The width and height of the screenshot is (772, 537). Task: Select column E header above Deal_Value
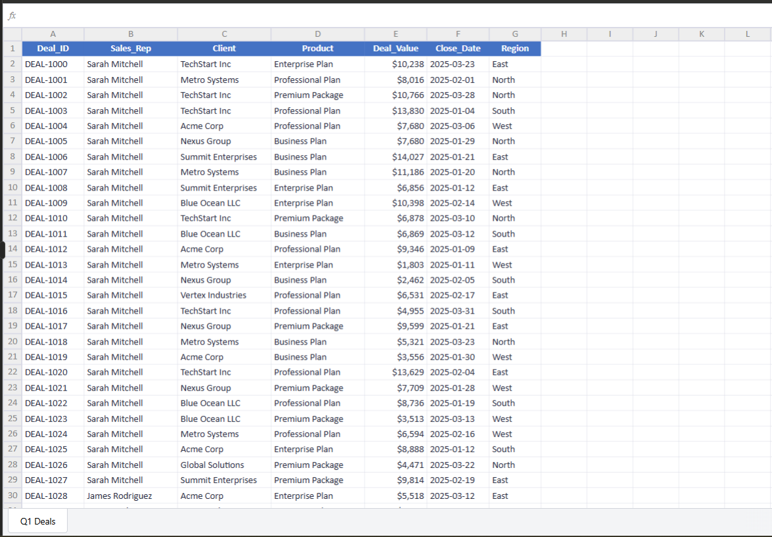[396, 34]
